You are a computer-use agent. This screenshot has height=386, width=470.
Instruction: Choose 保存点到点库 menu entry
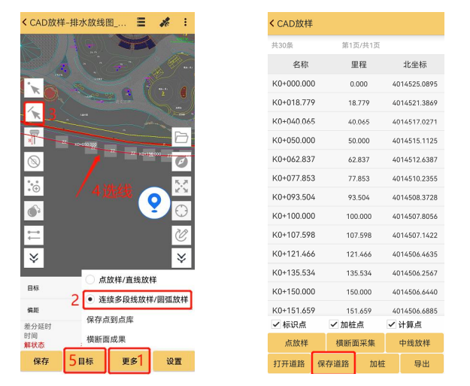pos(120,319)
